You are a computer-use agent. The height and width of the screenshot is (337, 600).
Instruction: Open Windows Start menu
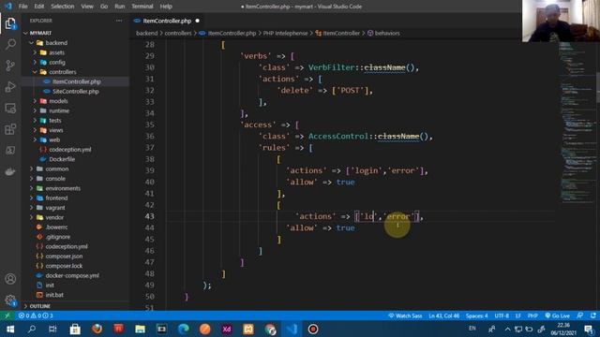point(10,329)
